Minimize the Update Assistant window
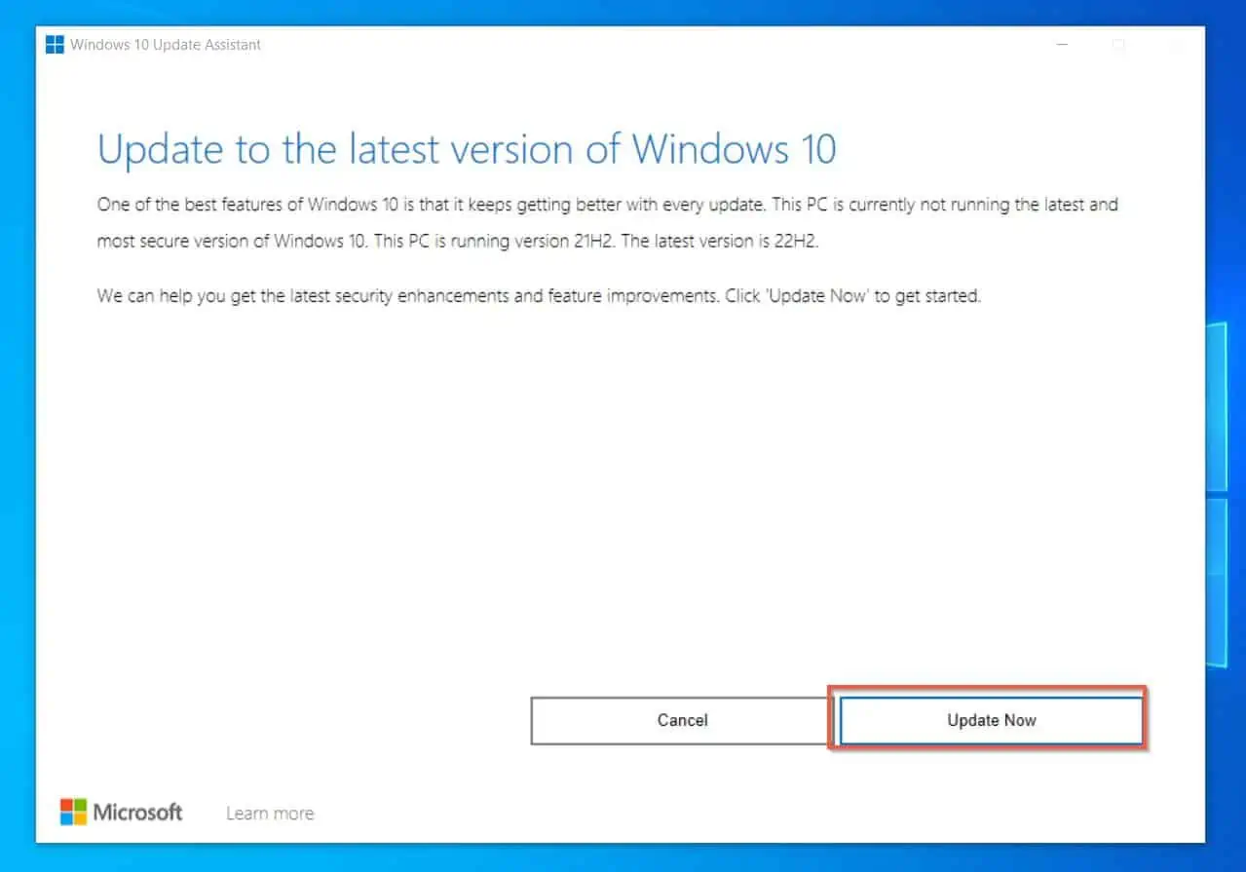 point(1063,45)
